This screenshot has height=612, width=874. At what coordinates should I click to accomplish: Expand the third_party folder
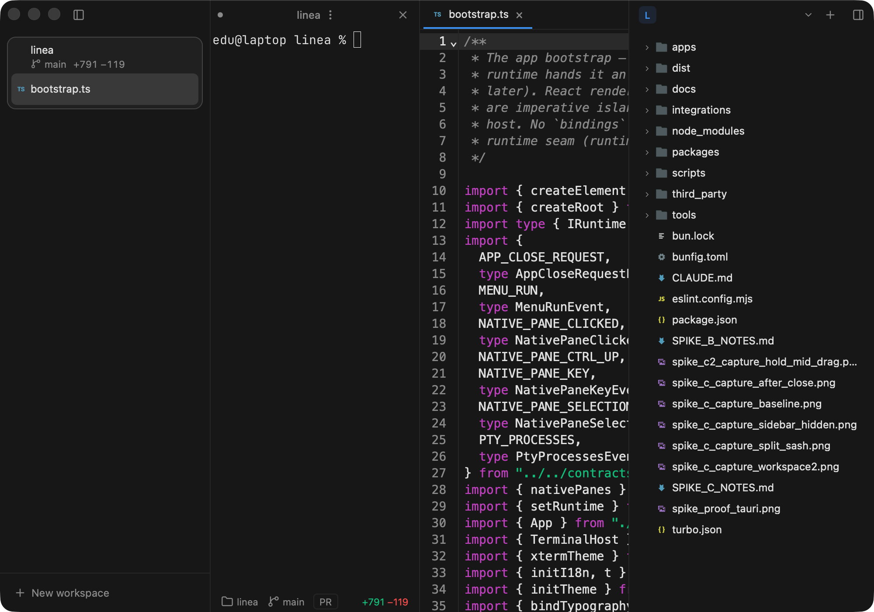[x=647, y=194]
